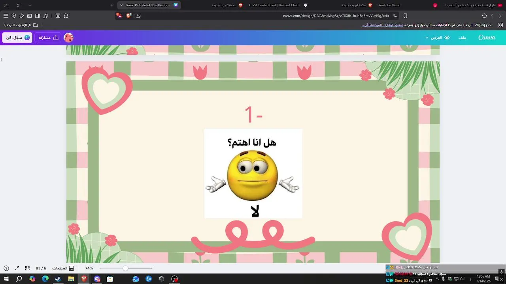Open the Windows Start menu

pyautogui.click(x=6, y=279)
